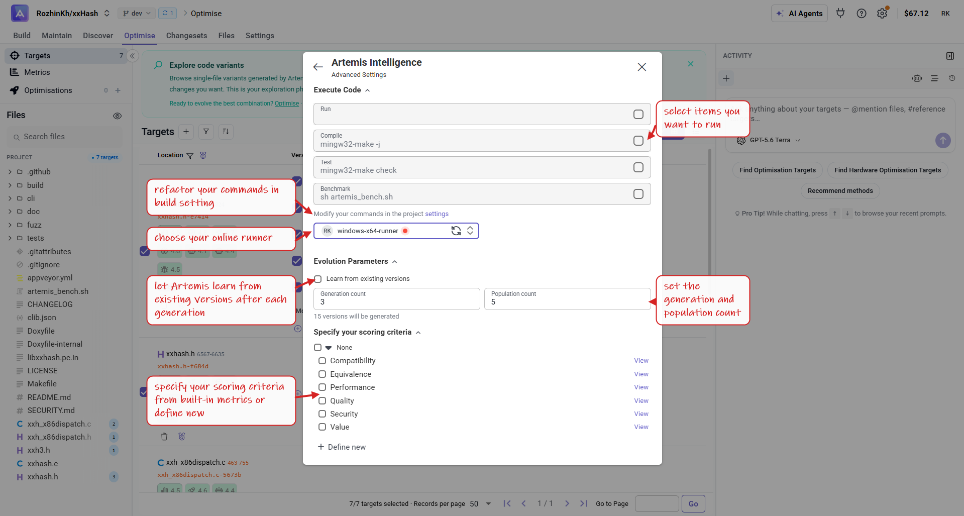Open the RozhinKh/xxHash project switcher
The image size is (964, 516).
click(x=72, y=14)
